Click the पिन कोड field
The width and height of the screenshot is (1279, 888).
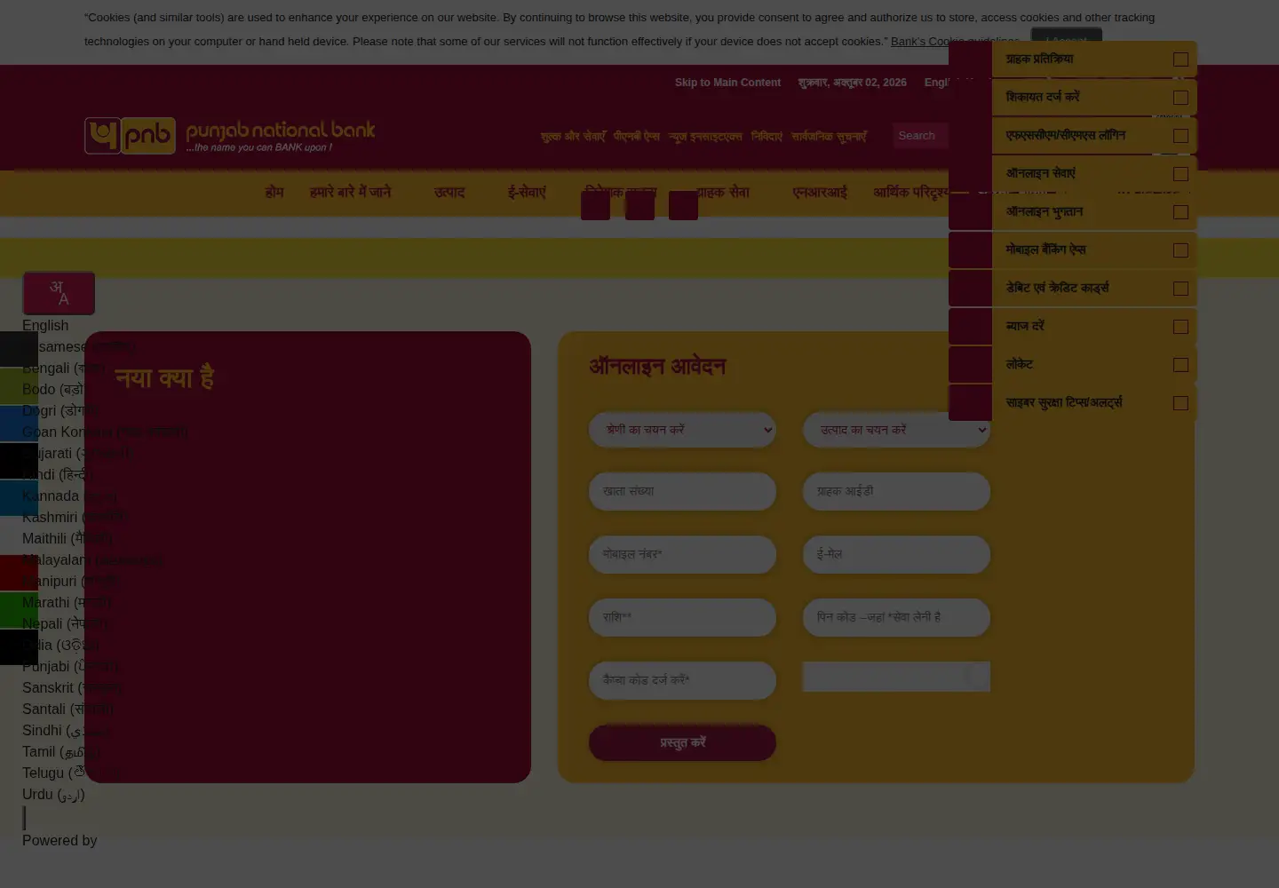pos(896,618)
